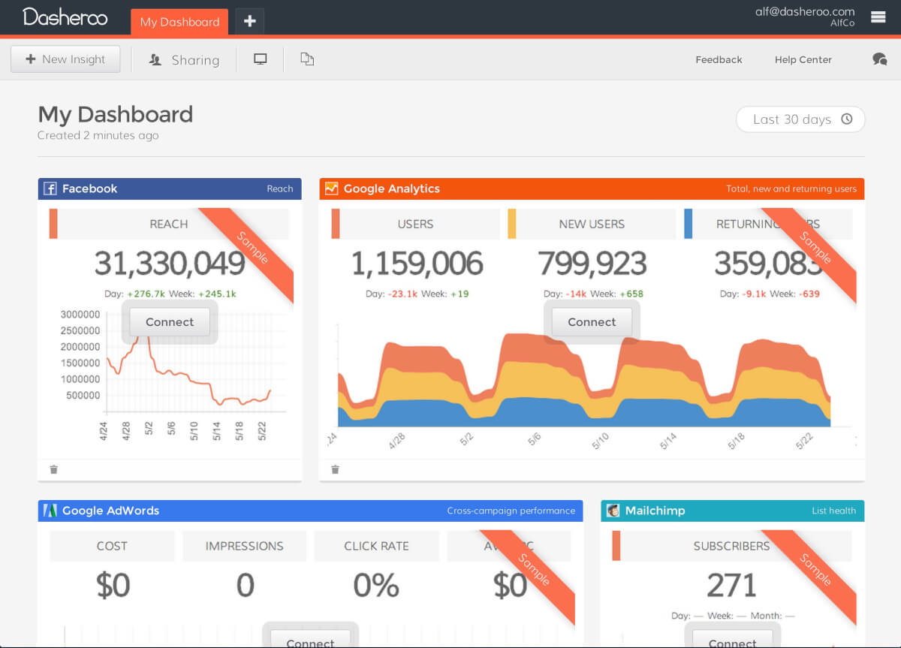Screen dimensions: 901x648
Task: Open the Last 30 days date range selector
Action: coord(800,119)
